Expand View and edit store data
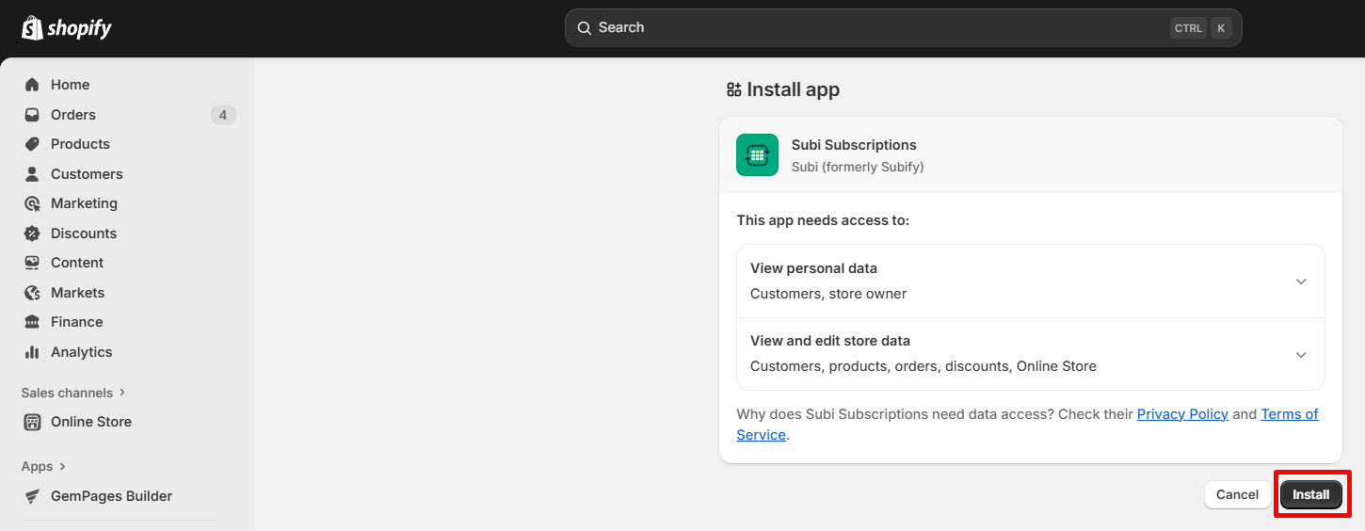The width and height of the screenshot is (1365, 531). [1301, 354]
